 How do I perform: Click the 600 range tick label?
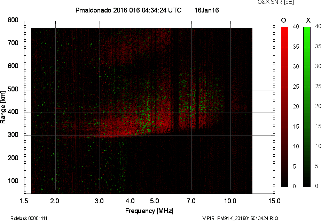point(13,66)
